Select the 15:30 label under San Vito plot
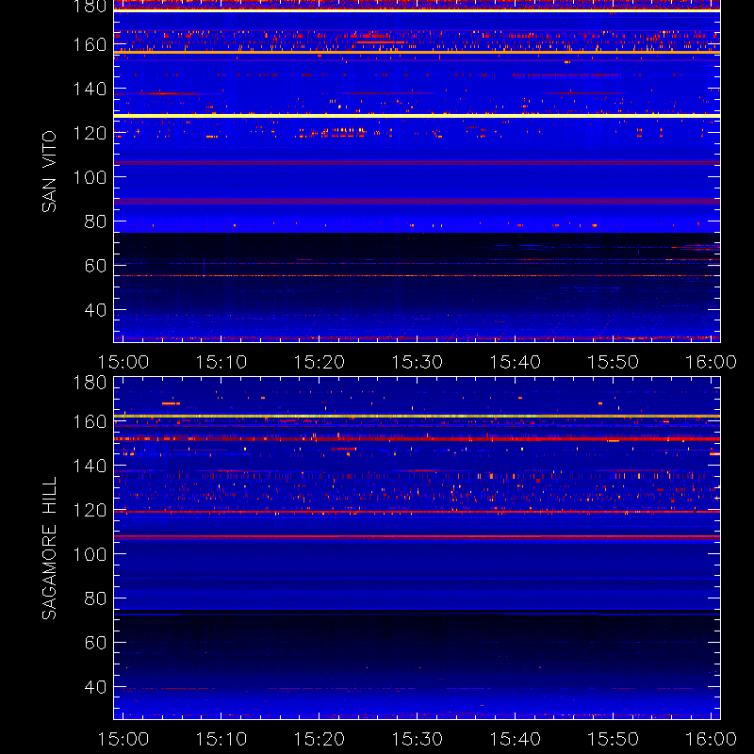754x754 pixels. [417, 362]
